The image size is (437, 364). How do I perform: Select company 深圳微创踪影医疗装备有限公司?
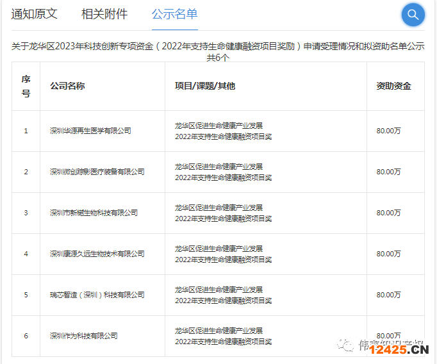97,172
